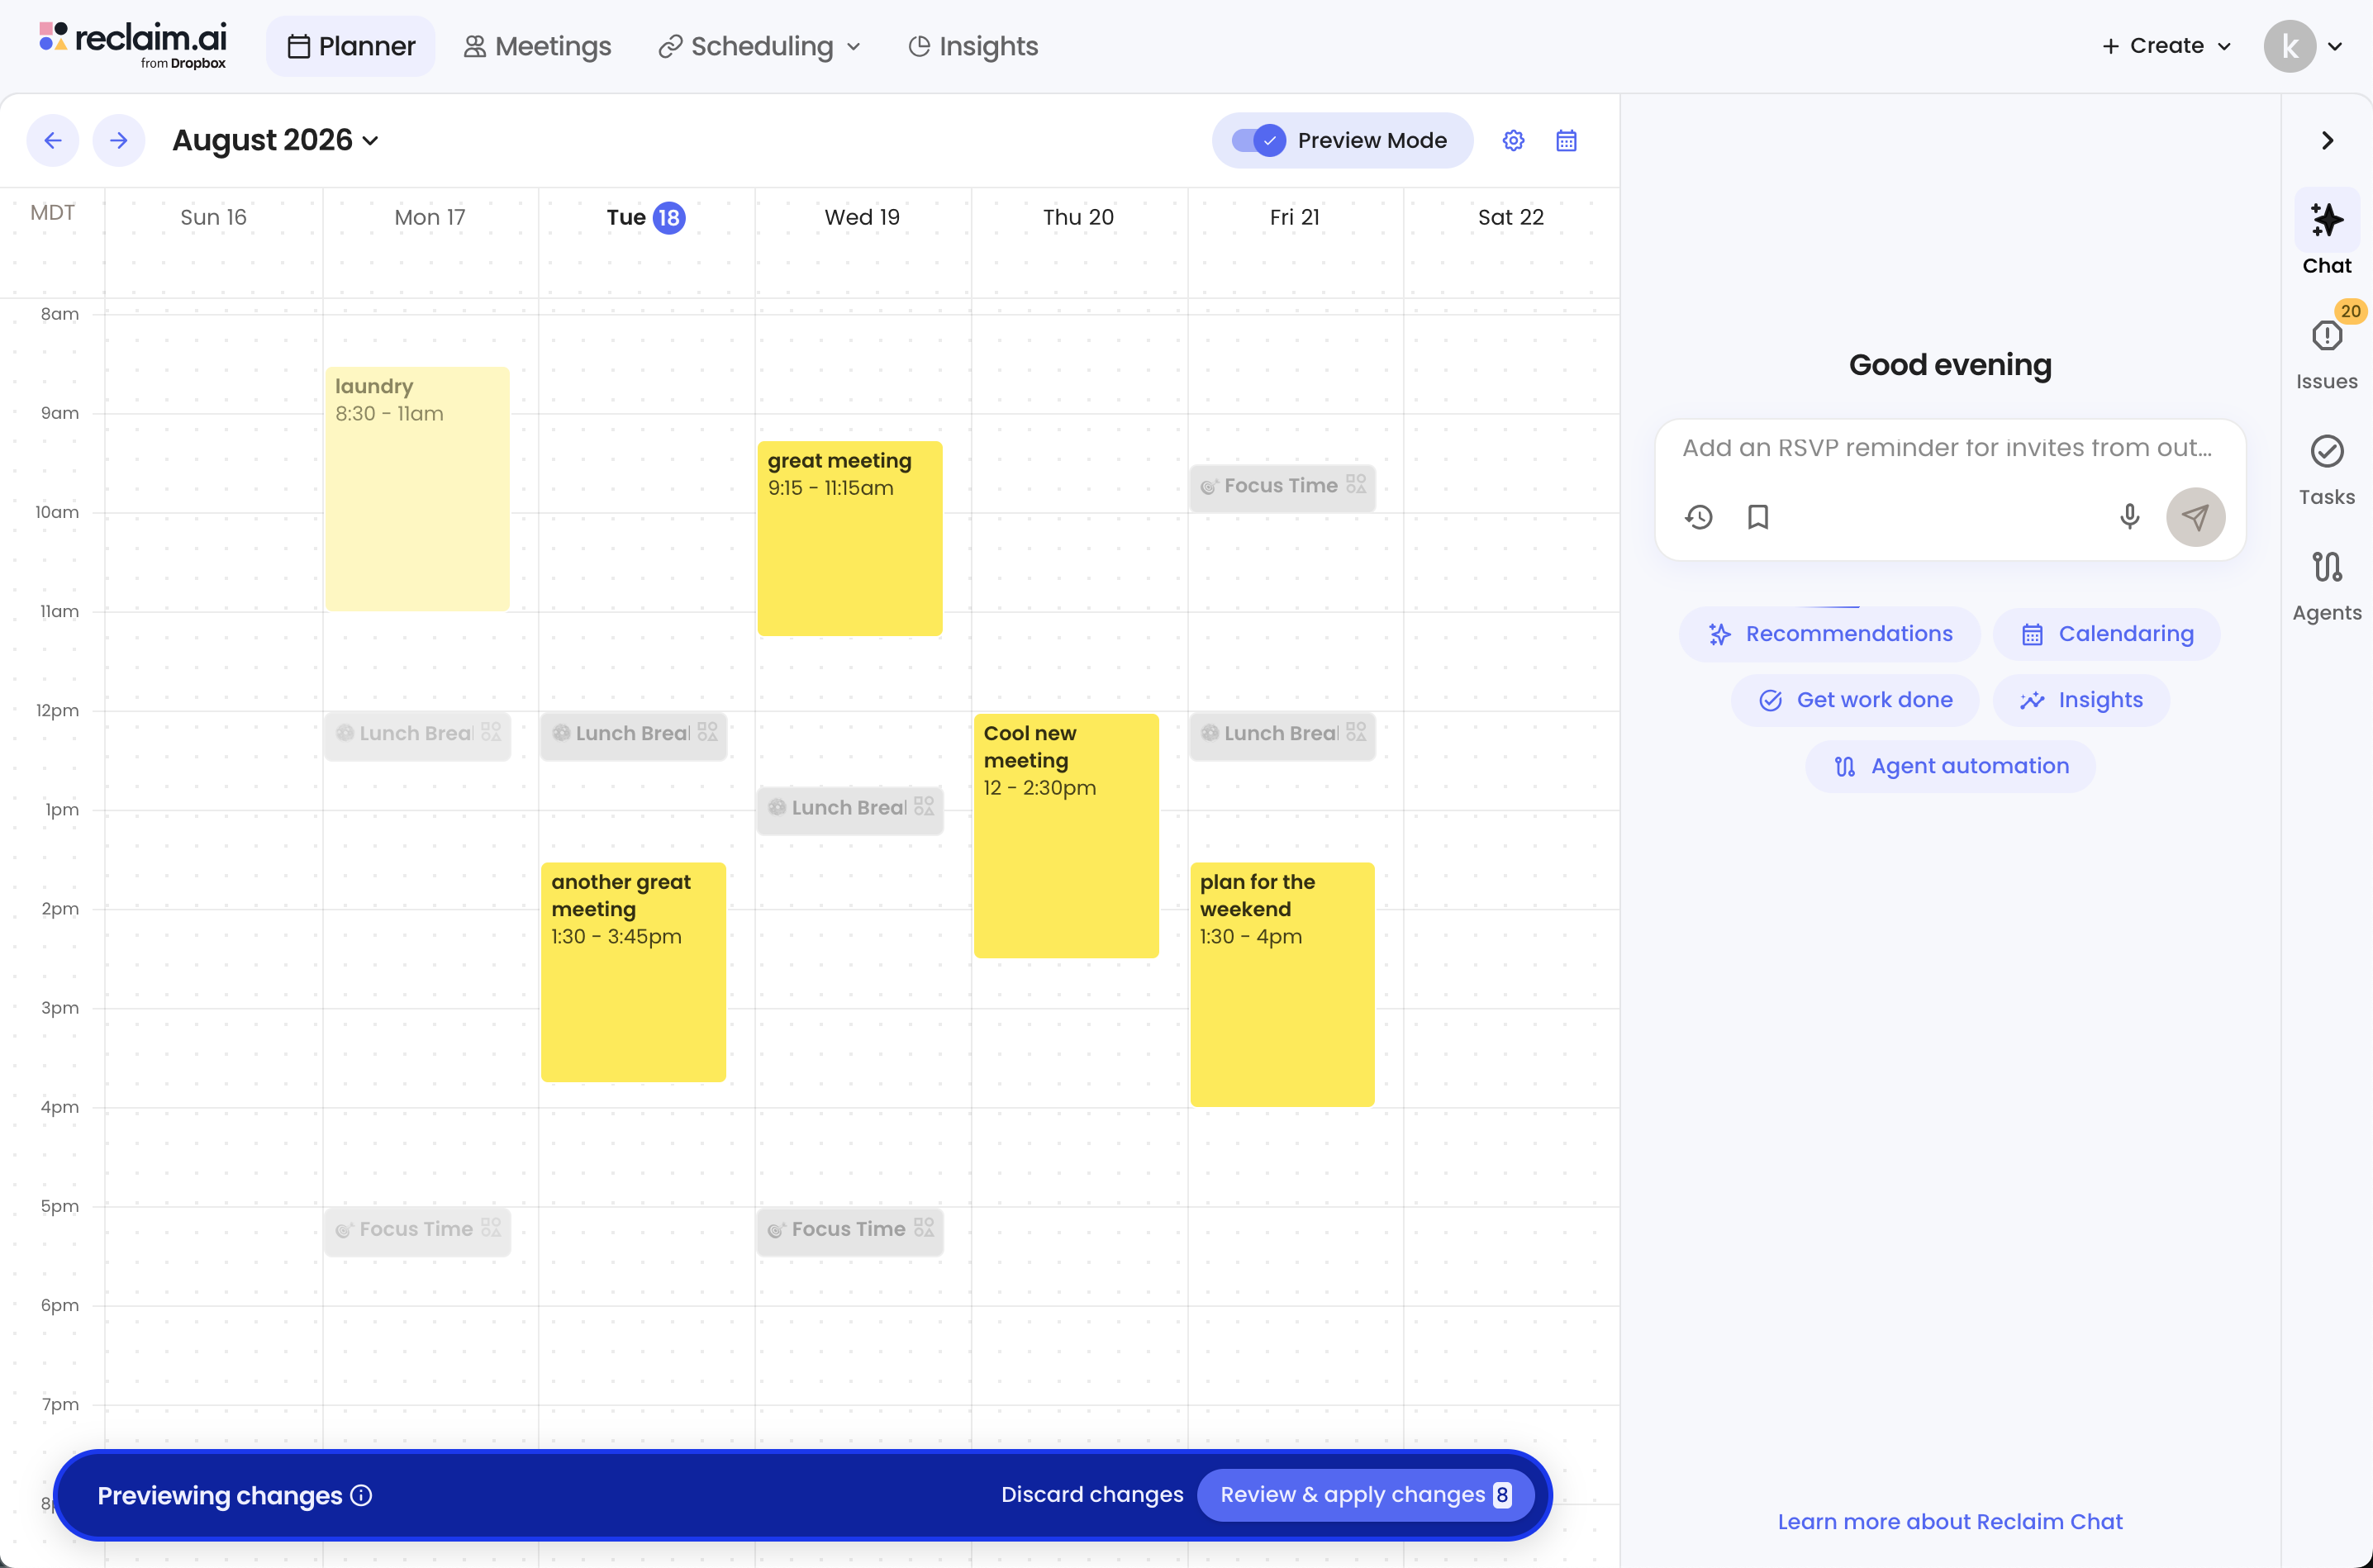The height and width of the screenshot is (1568, 2373).
Task: Select the Agent automation chip
Action: (1950, 766)
